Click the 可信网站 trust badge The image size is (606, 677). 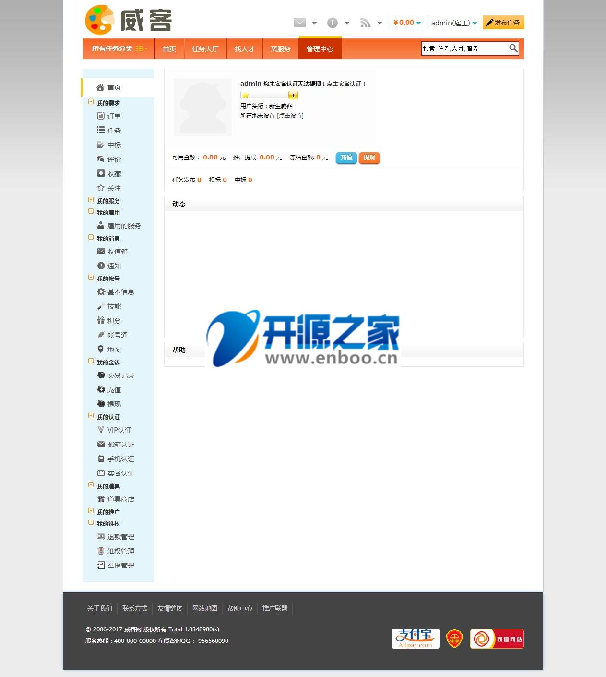point(497,639)
